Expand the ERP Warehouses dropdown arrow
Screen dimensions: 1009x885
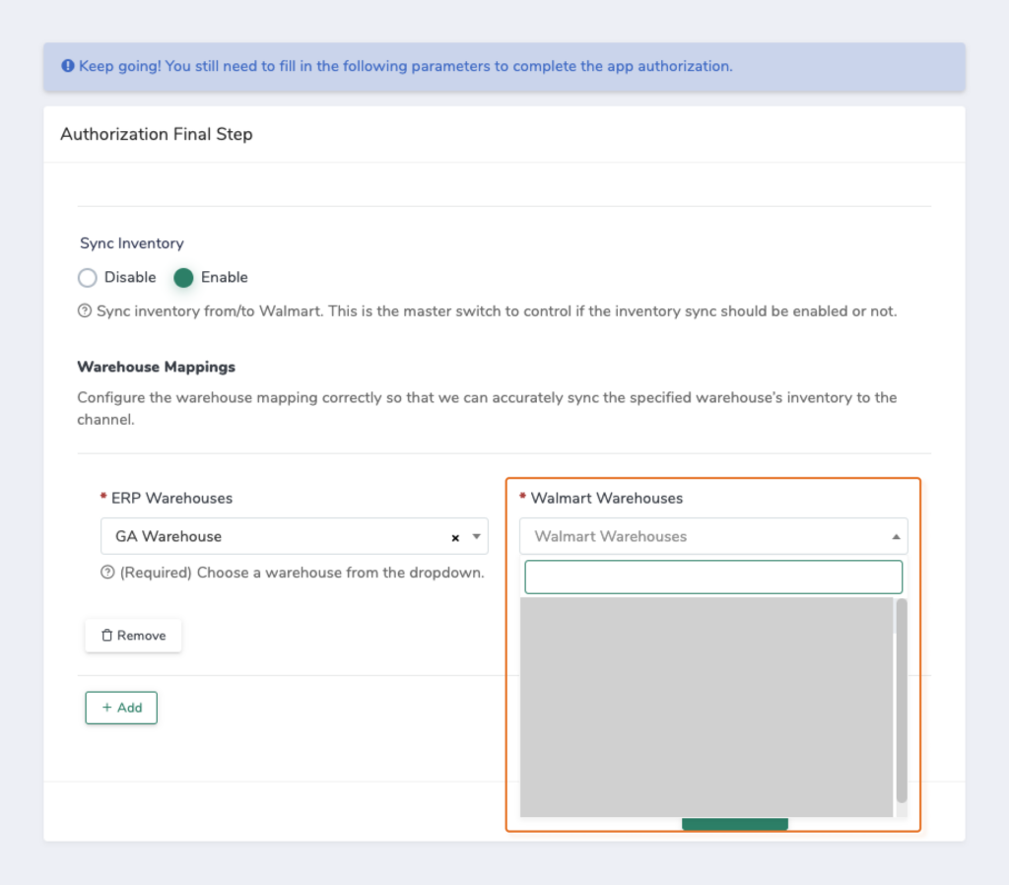pos(476,536)
